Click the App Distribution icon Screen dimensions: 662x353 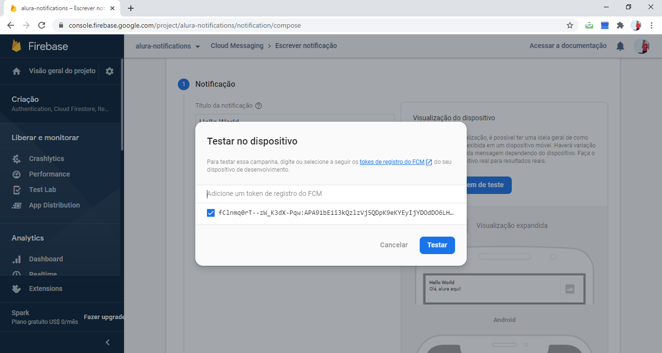coord(17,205)
